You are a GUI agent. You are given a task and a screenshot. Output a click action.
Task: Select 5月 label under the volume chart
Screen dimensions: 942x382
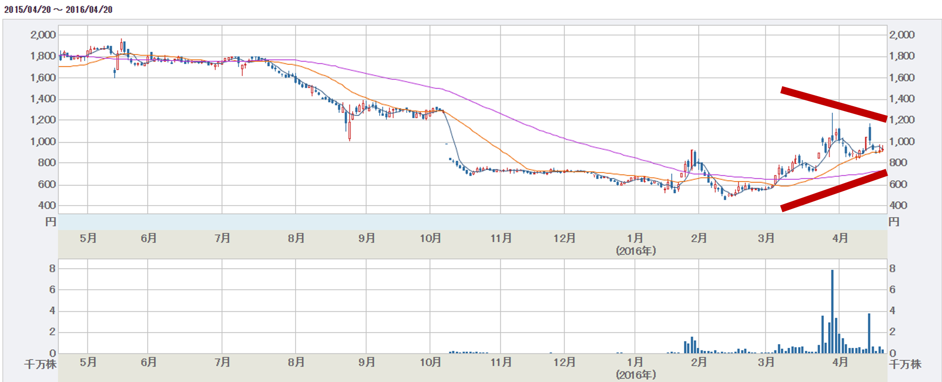tap(88, 362)
